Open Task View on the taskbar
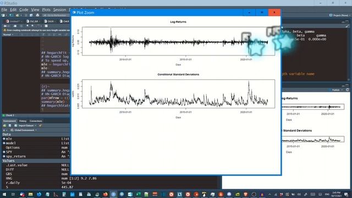 [x=13, y=194]
